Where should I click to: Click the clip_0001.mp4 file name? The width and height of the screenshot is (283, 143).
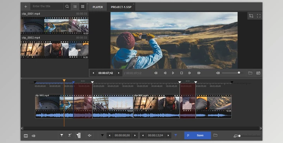point(31,14)
